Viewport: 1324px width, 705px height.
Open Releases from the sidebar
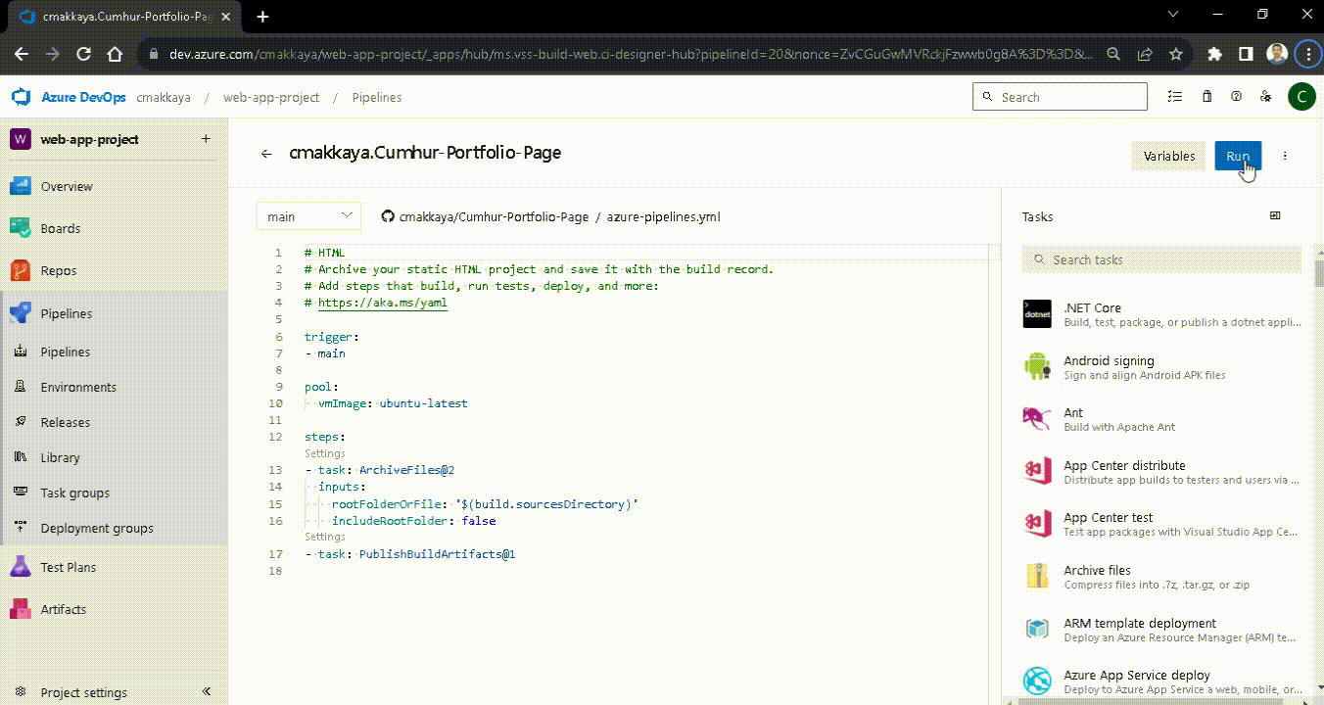pos(65,422)
